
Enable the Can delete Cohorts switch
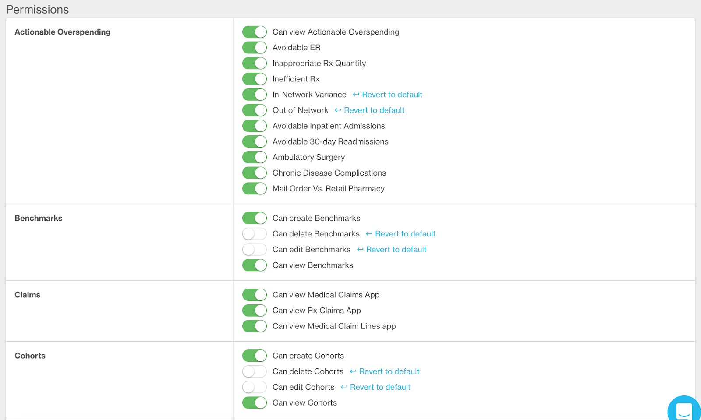[255, 371]
